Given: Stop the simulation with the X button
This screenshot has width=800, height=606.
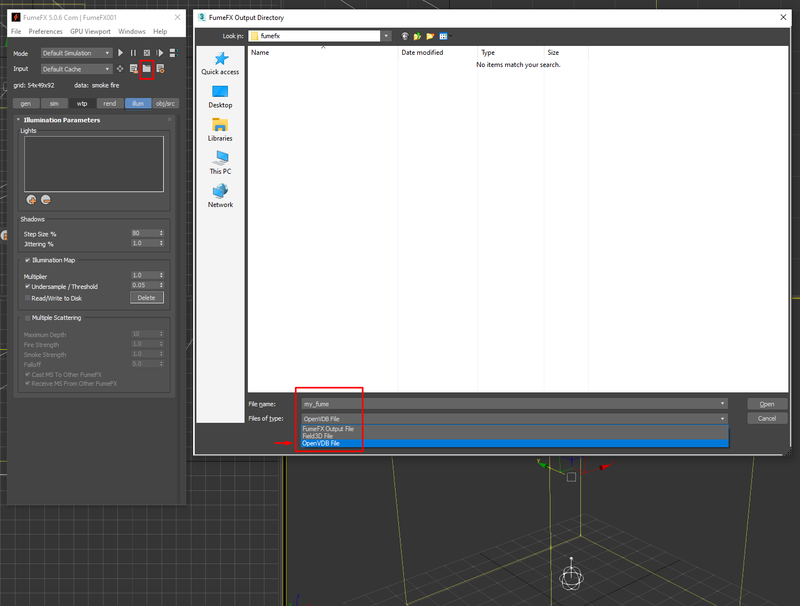Looking at the screenshot, I should 147,53.
